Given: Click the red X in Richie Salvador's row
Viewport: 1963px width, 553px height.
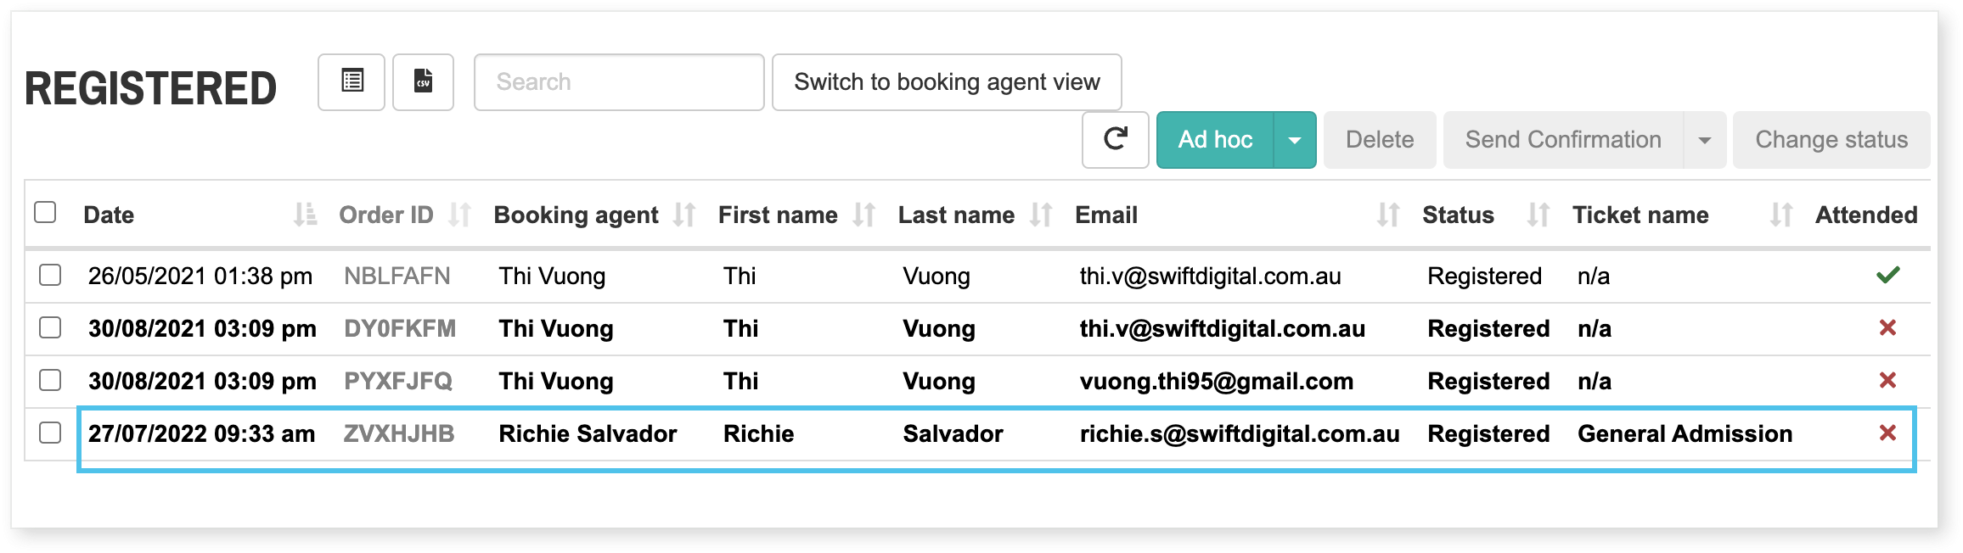Looking at the screenshot, I should click(x=1887, y=433).
